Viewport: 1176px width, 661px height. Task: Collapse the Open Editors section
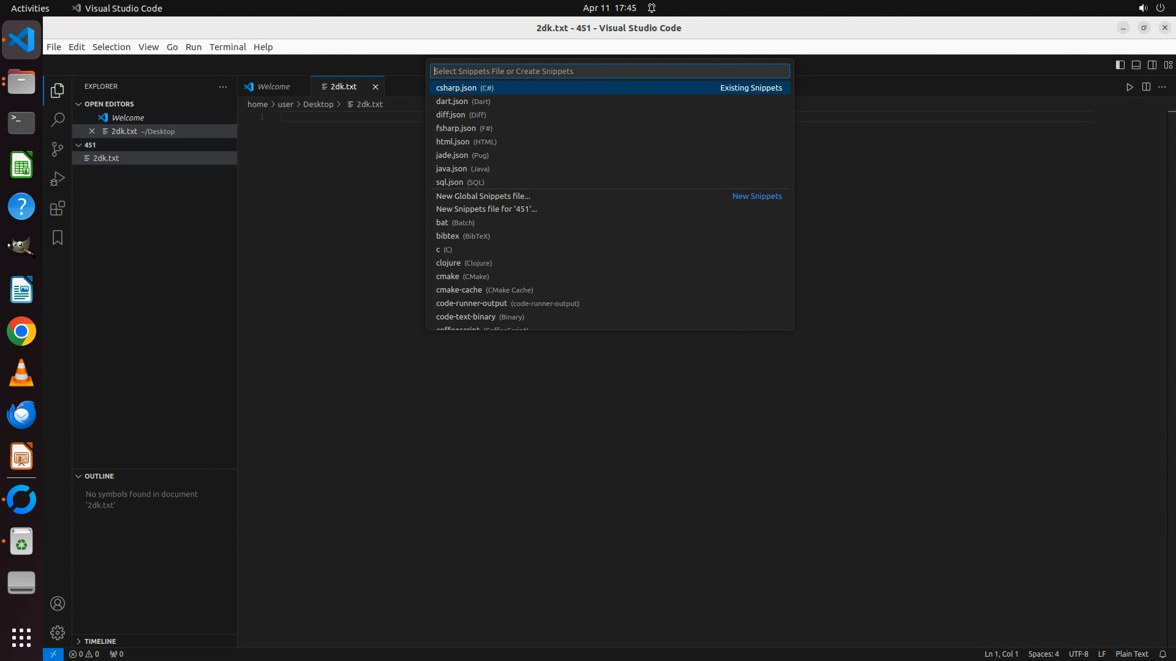pyautogui.click(x=109, y=104)
